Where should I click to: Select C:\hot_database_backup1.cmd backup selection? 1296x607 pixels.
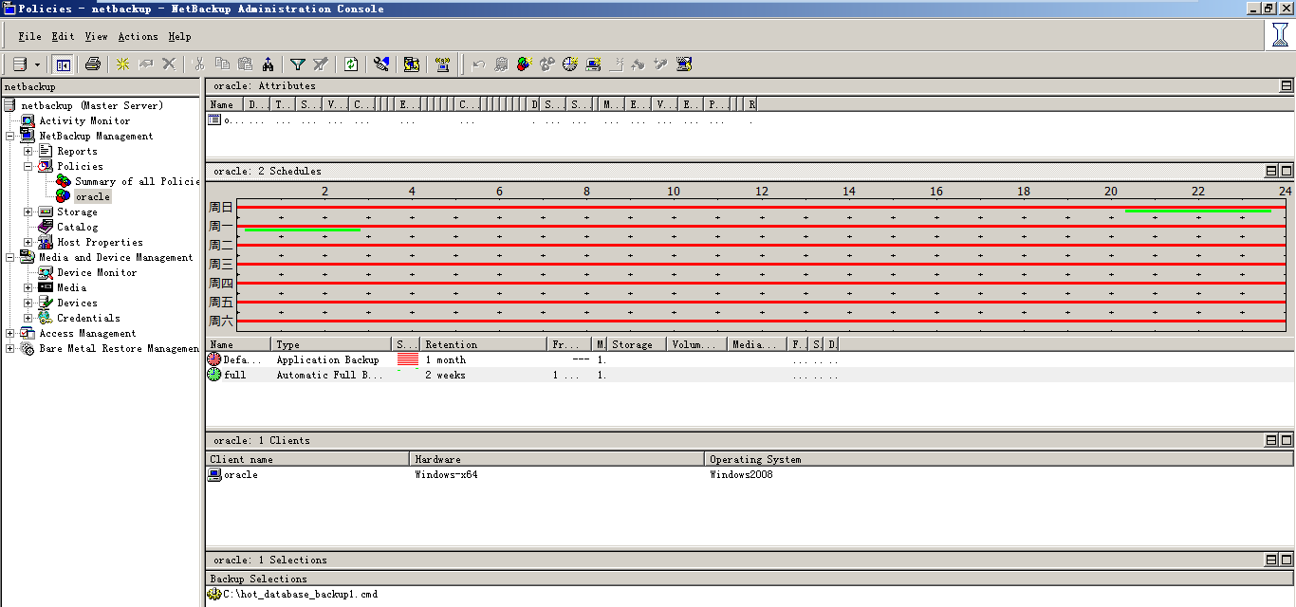click(300, 594)
